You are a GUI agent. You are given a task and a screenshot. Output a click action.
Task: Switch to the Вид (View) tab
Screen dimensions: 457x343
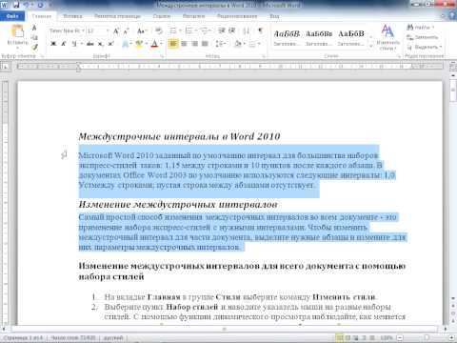point(274,16)
